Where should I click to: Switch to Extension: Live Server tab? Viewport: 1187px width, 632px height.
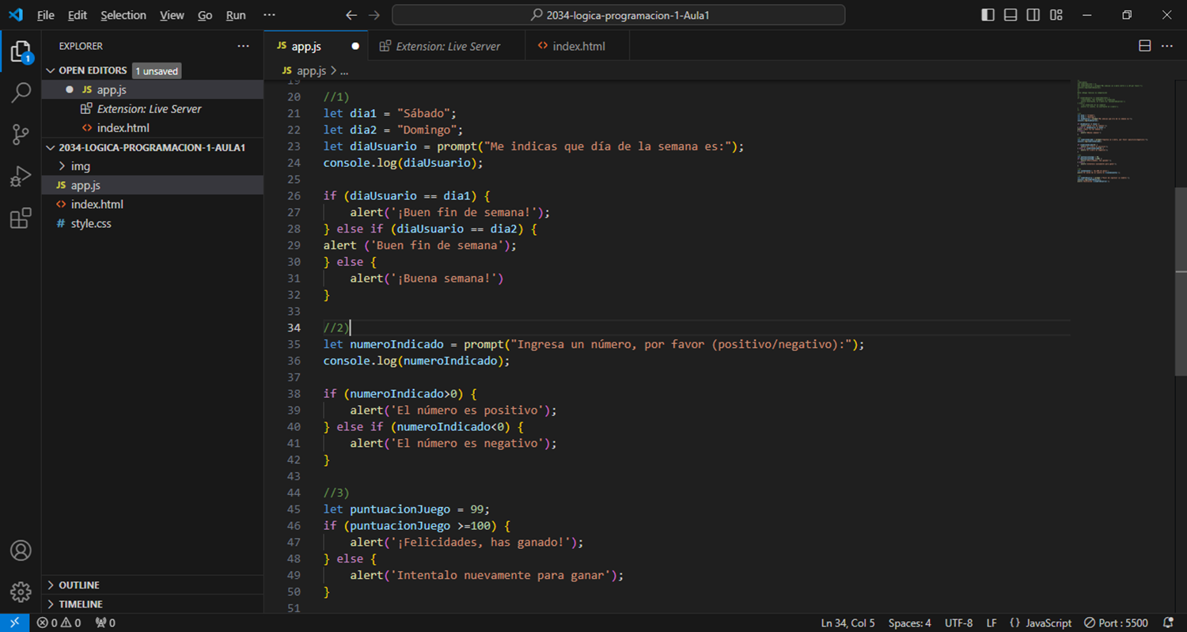coord(448,46)
